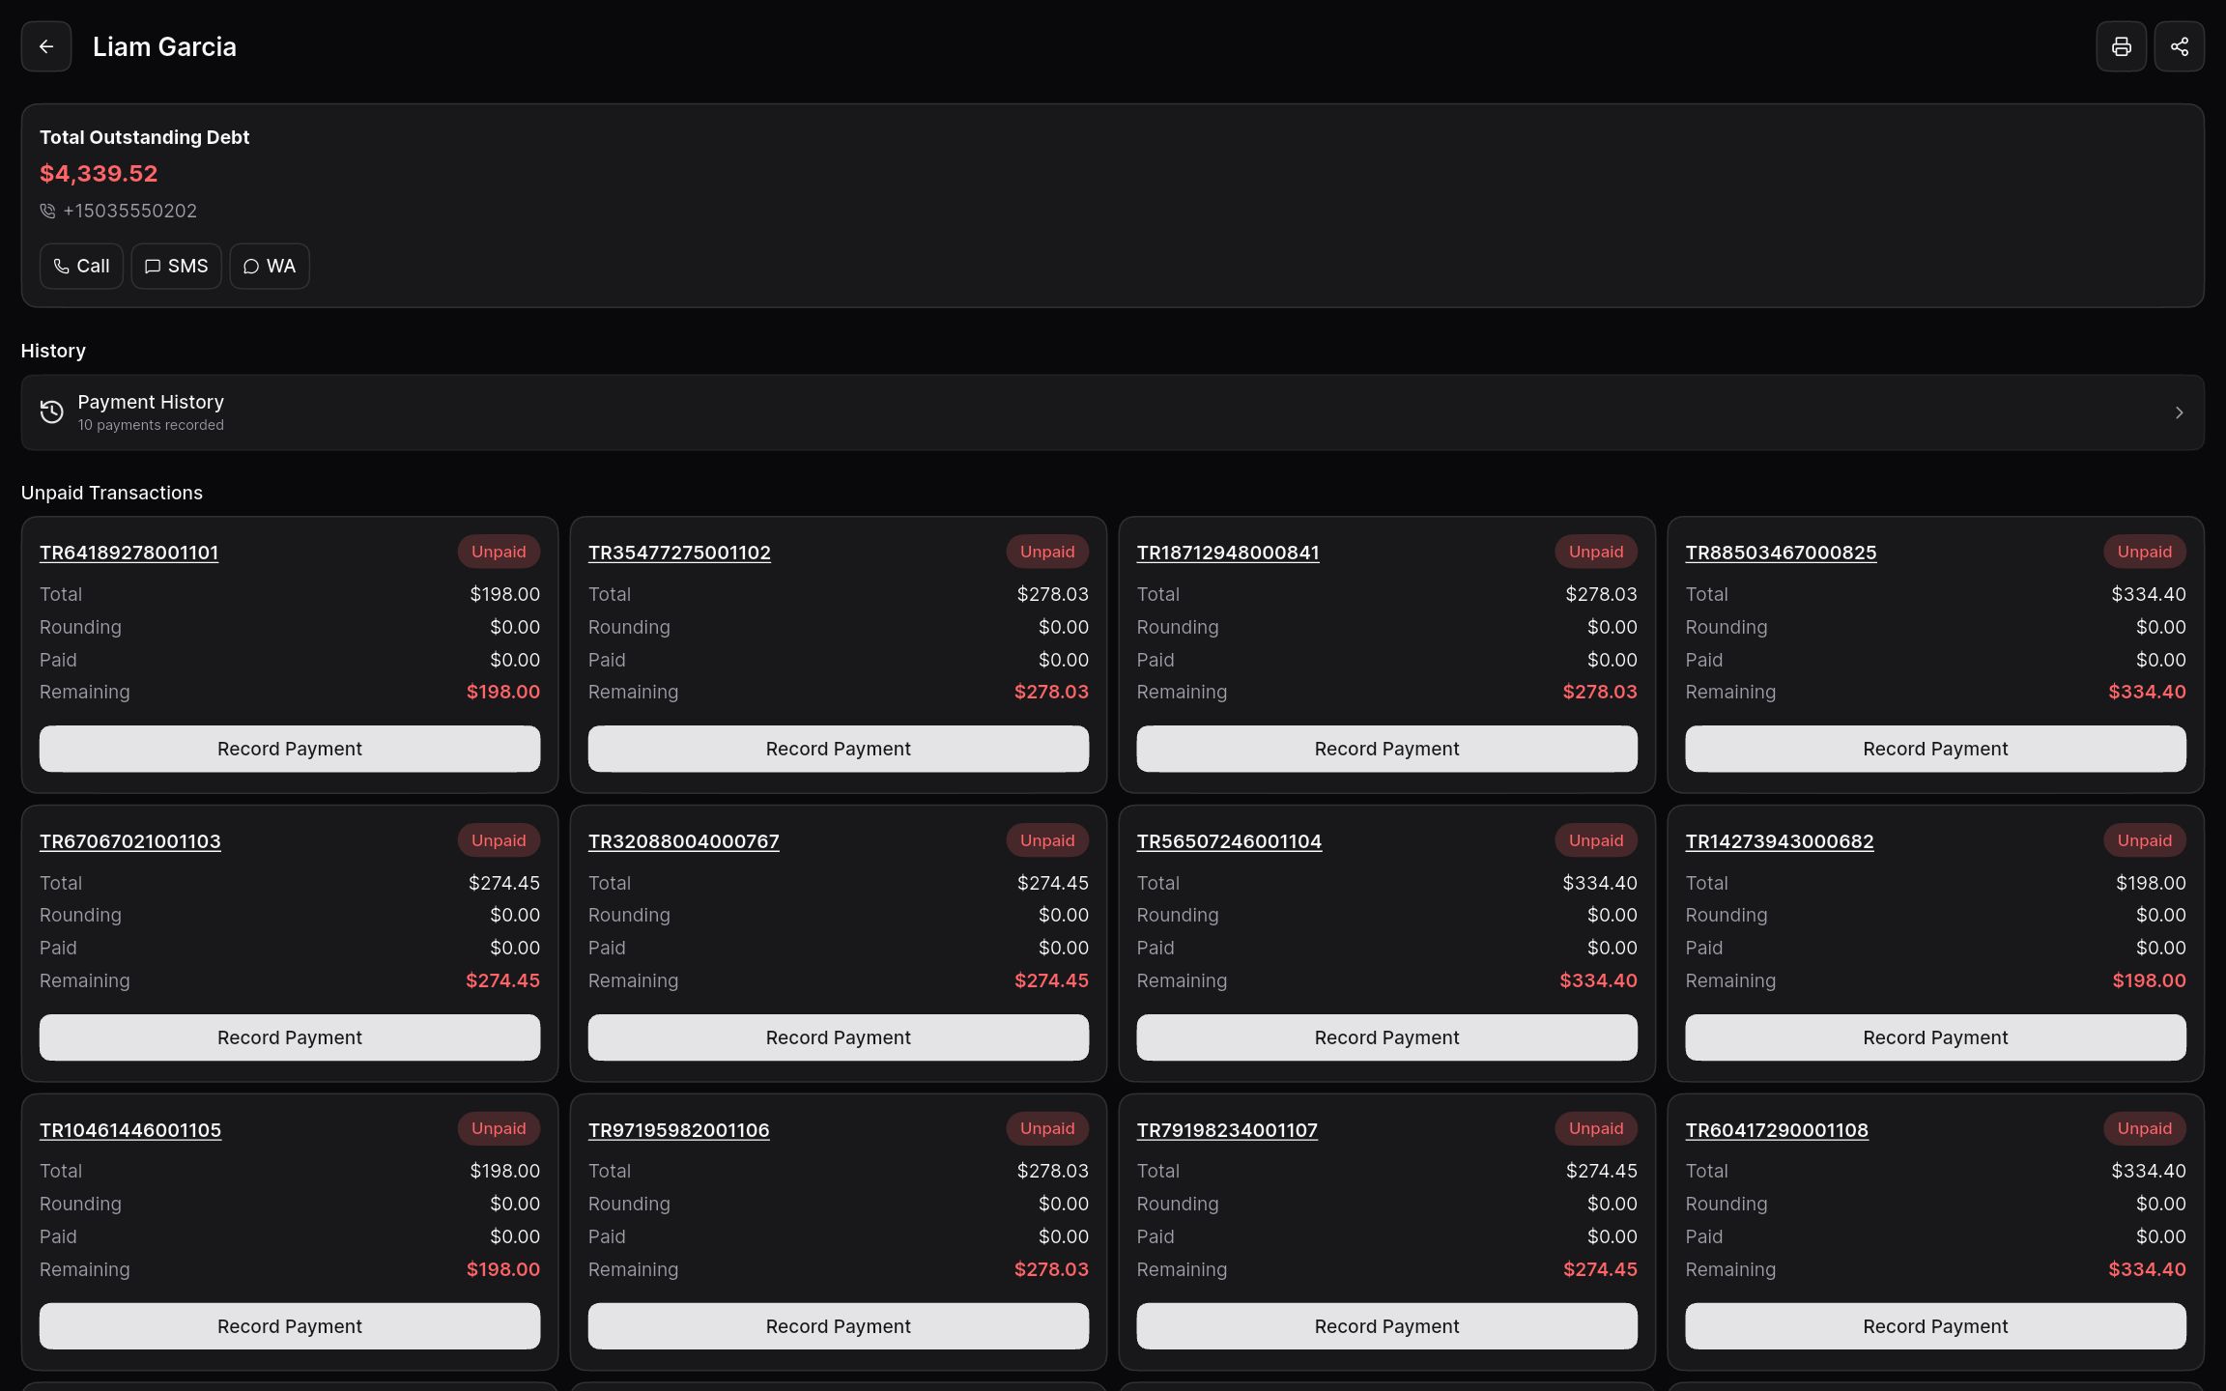
Task: Record payment for TR56507246001104
Action: 1387,1037
